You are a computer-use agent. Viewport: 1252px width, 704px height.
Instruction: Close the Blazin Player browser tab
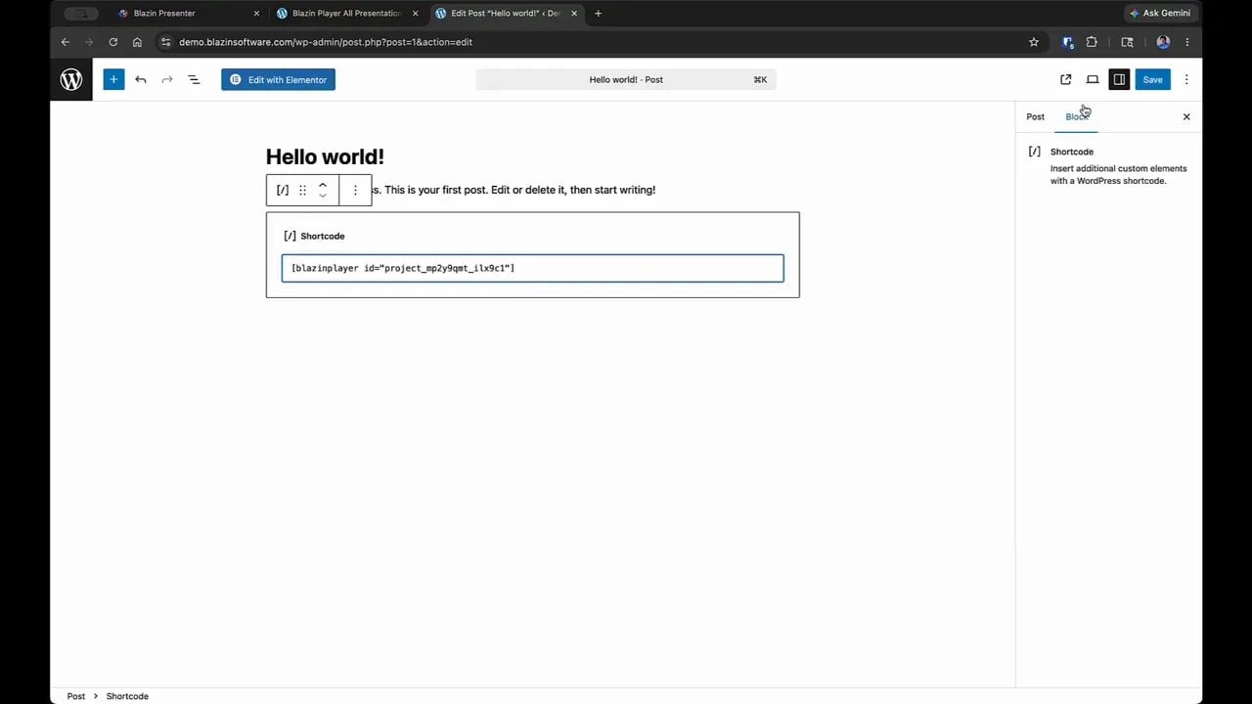click(x=415, y=14)
